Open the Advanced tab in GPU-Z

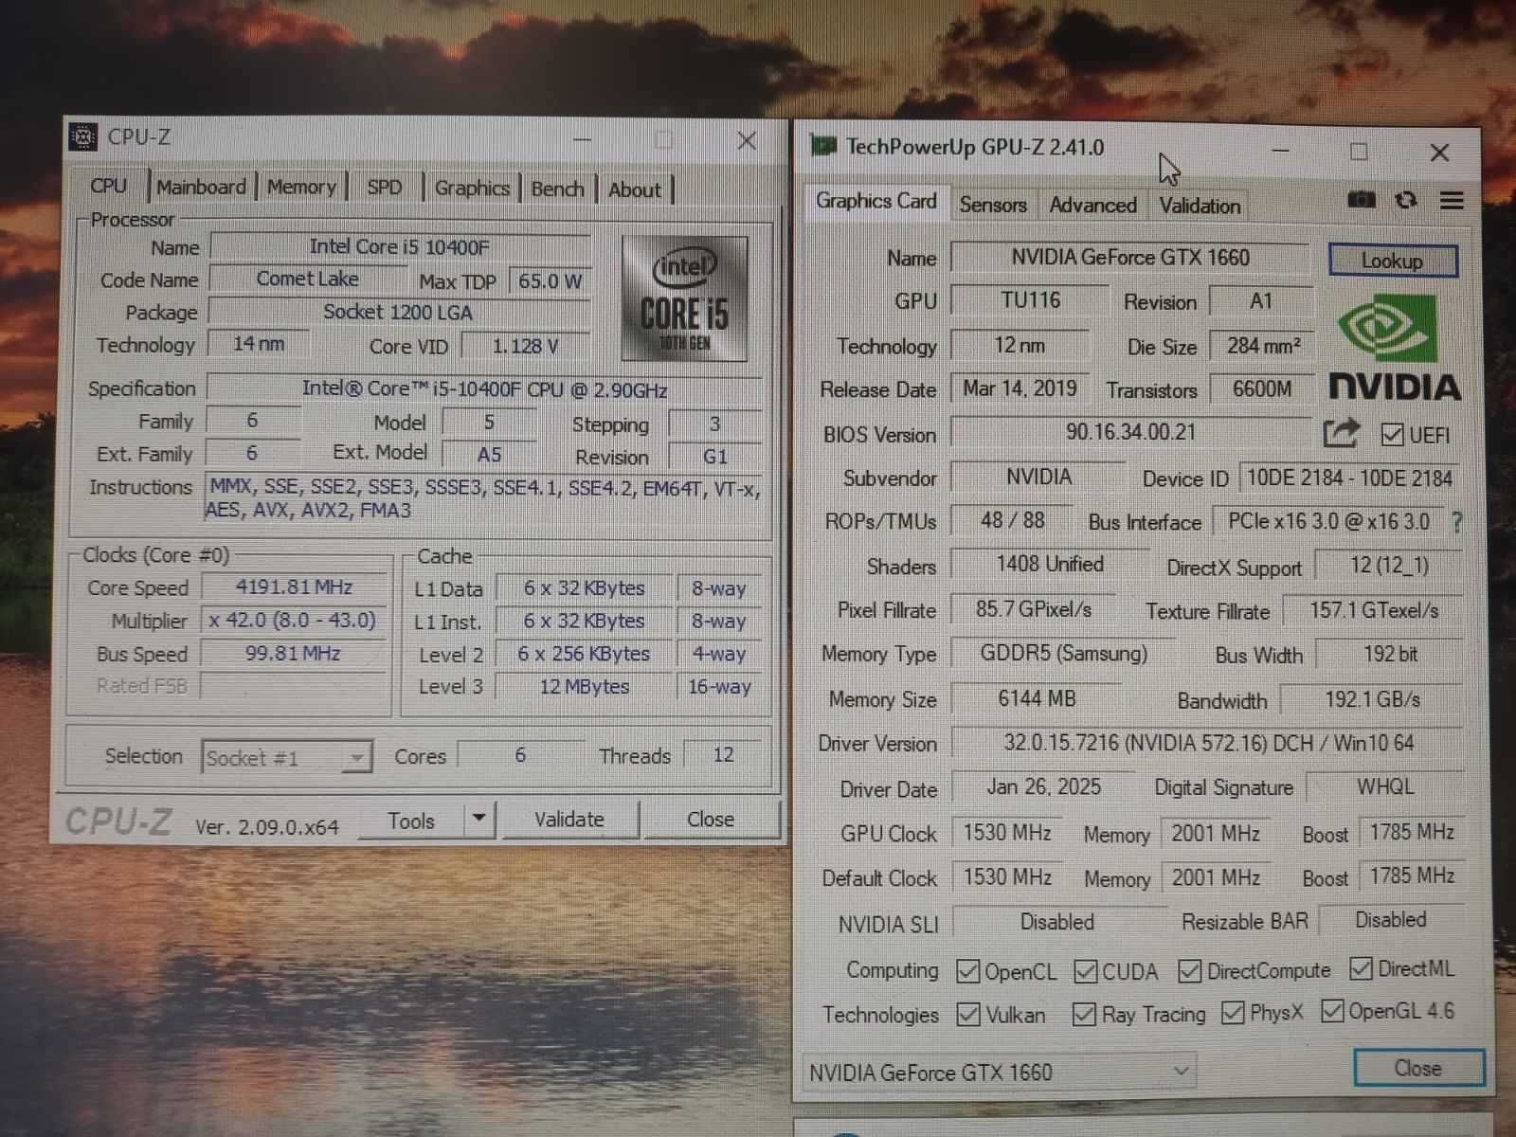[1092, 205]
